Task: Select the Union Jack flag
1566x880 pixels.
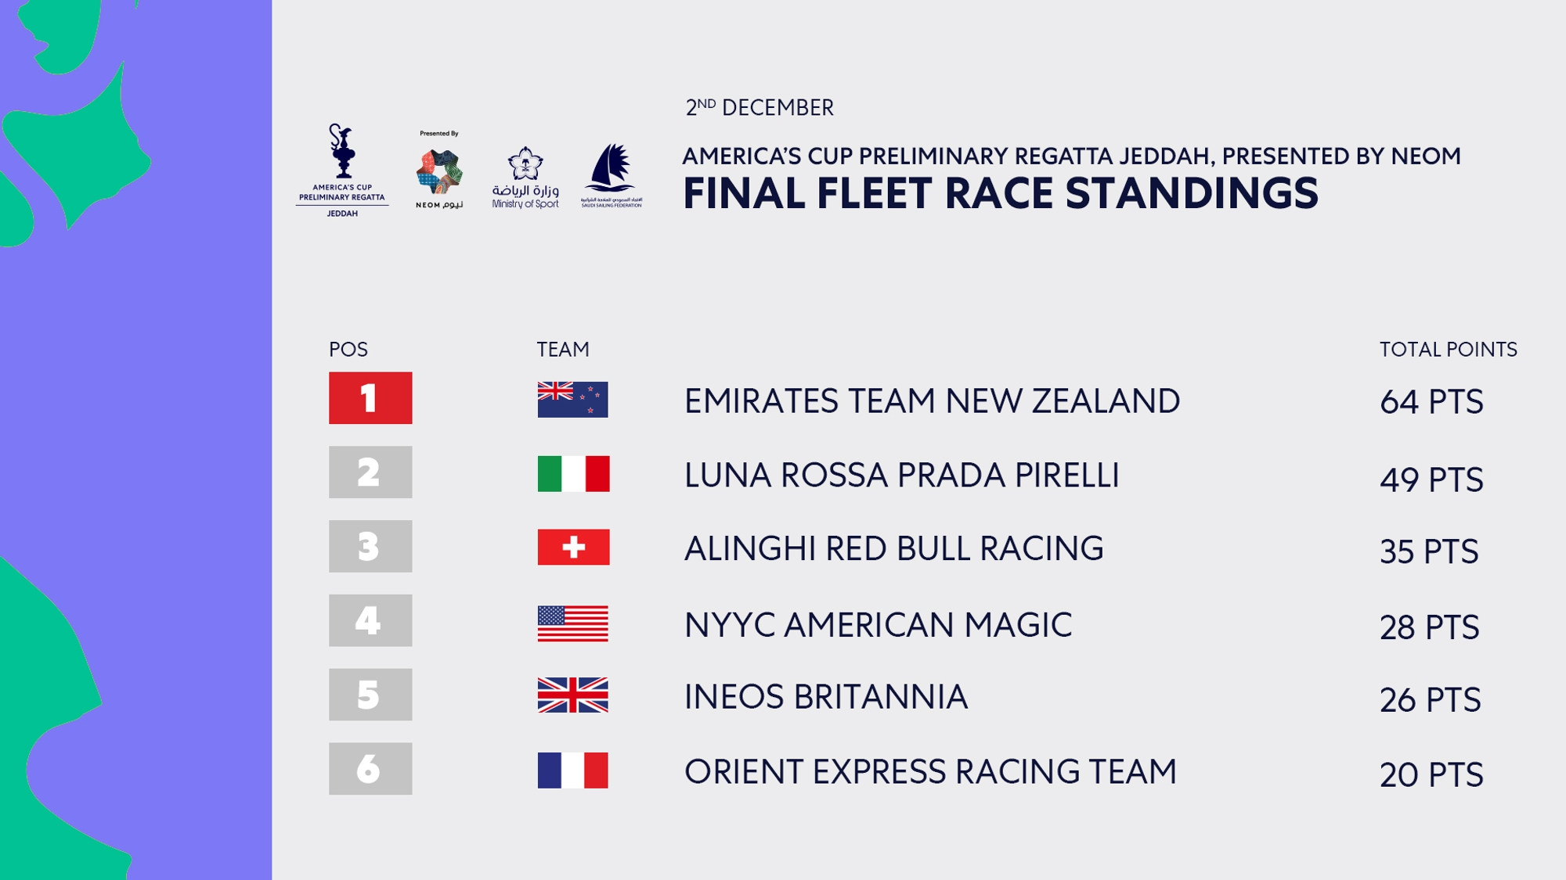Action: click(572, 695)
